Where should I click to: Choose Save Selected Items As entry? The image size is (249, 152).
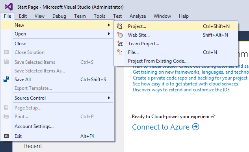58,70
